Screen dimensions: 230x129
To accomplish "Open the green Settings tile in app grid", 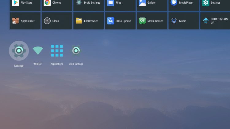I will point(215,5).
